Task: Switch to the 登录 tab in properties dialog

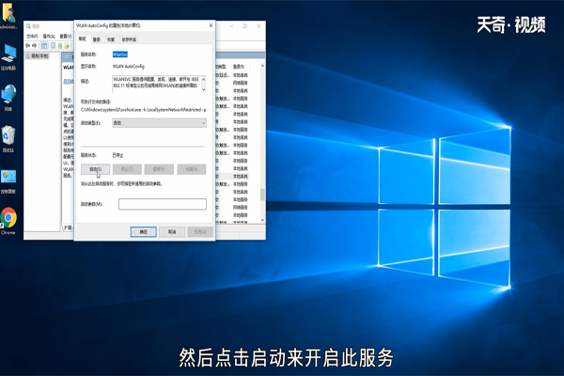Action: tap(97, 39)
